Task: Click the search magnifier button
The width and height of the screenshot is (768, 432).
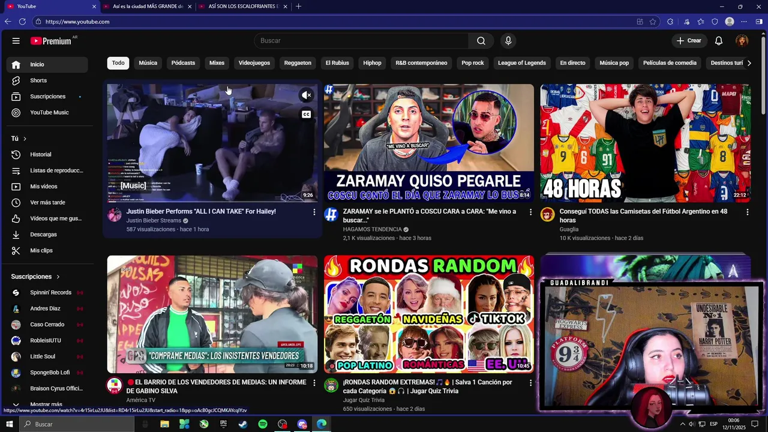Action: click(x=481, y=41)
